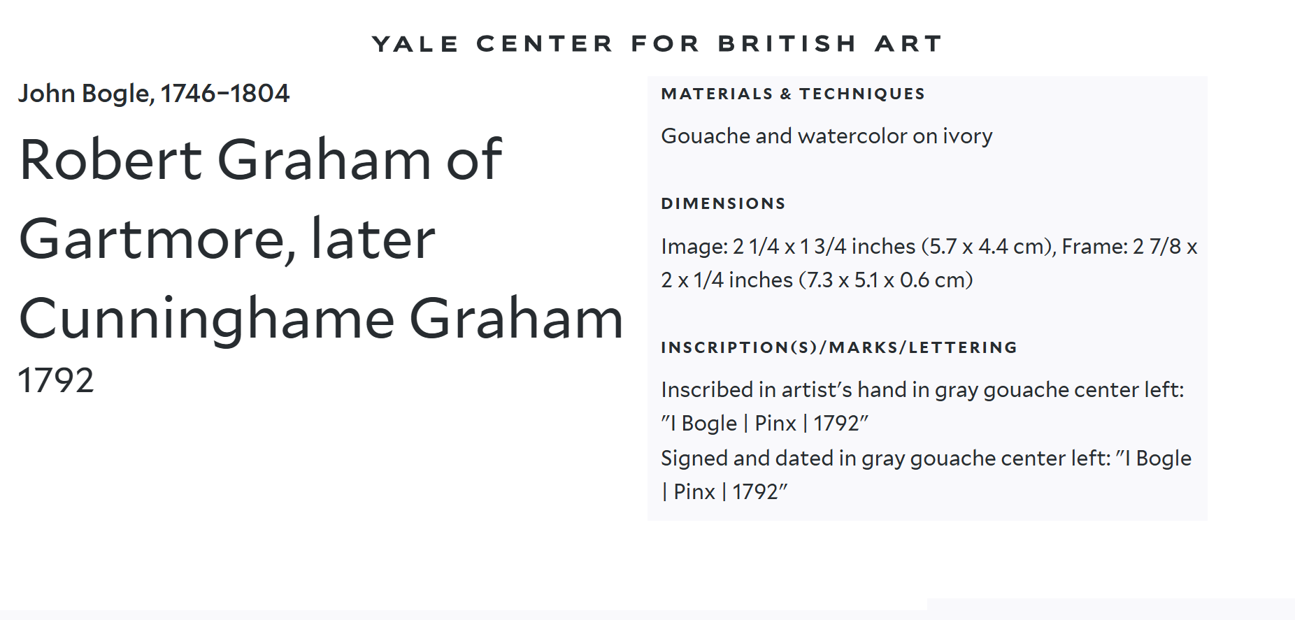Image resolution: width=1295 pixels, height=620 pixels.
Task: Click 'Frame: 2 7/8 x' dimension text
Action: tap(1129, 247)
